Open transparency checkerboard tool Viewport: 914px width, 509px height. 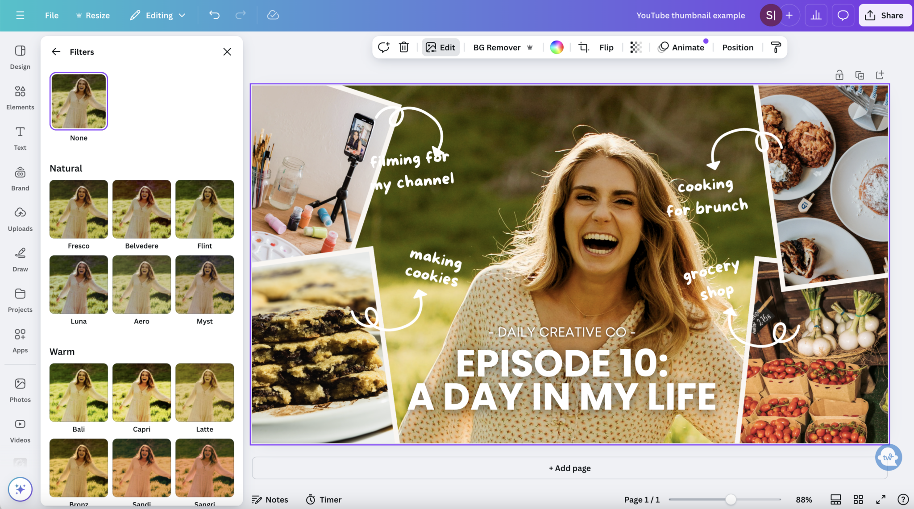[x=636, y=47]
